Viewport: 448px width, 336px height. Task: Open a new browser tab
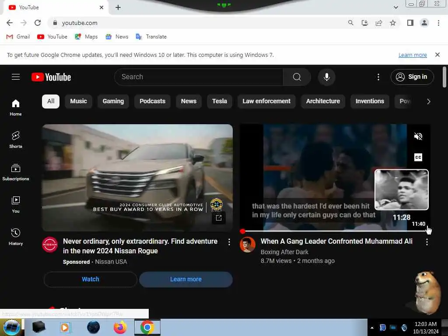[x=118, y=7]
